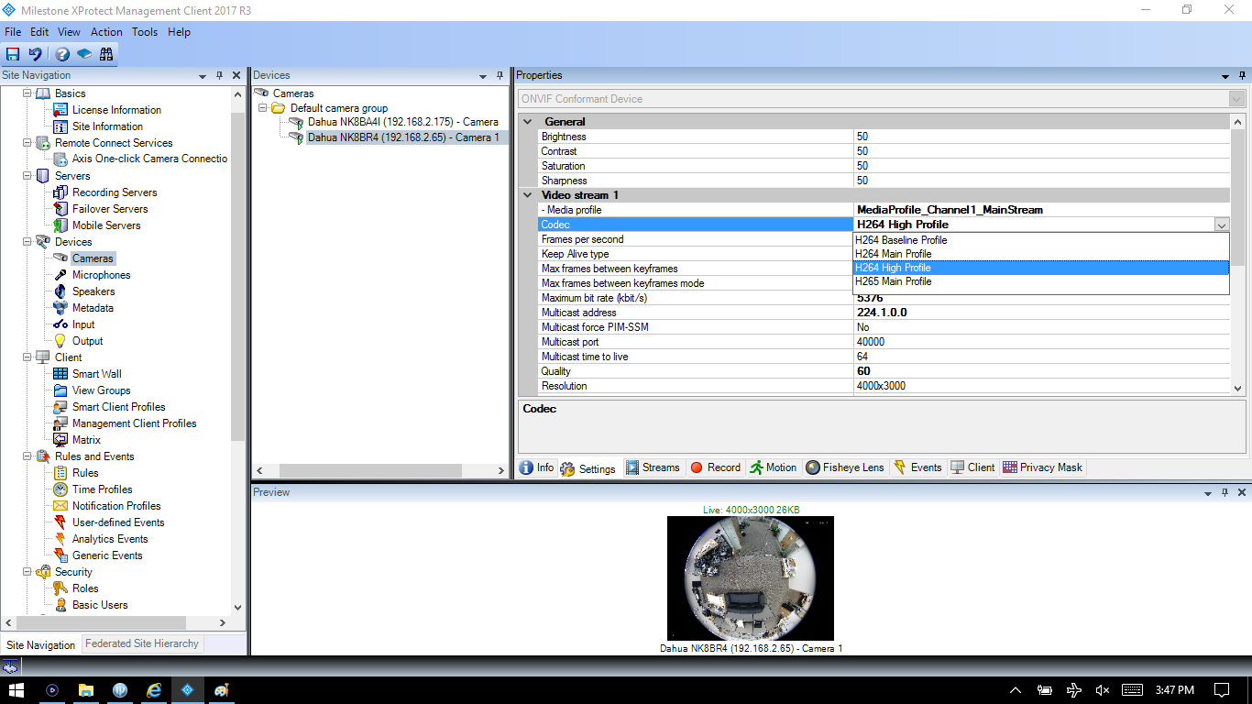The width and height of the screenshot is (1252, 704).
Task: Click the Matrix icon in Site Navigation
Action: click(x=60, y=440)
